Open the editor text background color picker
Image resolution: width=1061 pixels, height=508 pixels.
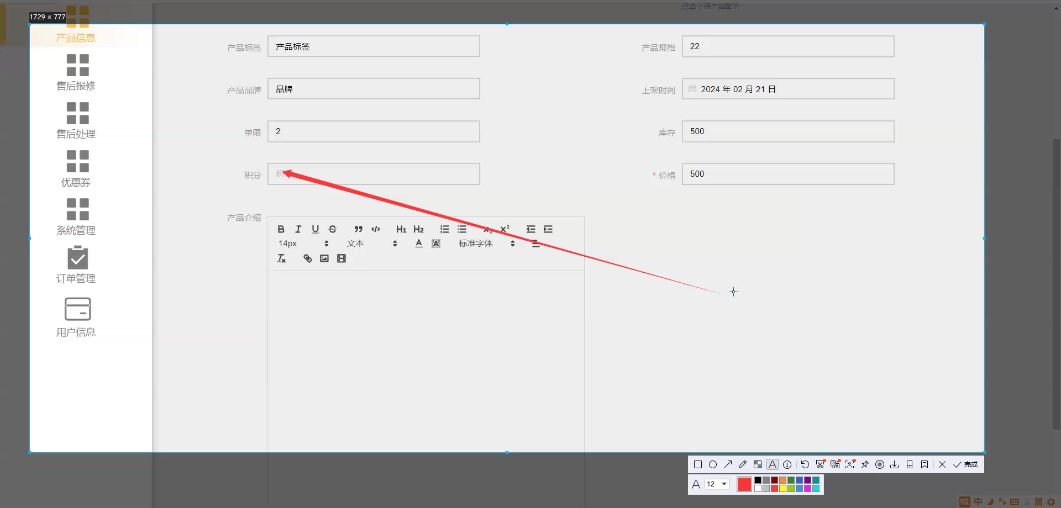[x=436, y=244]
